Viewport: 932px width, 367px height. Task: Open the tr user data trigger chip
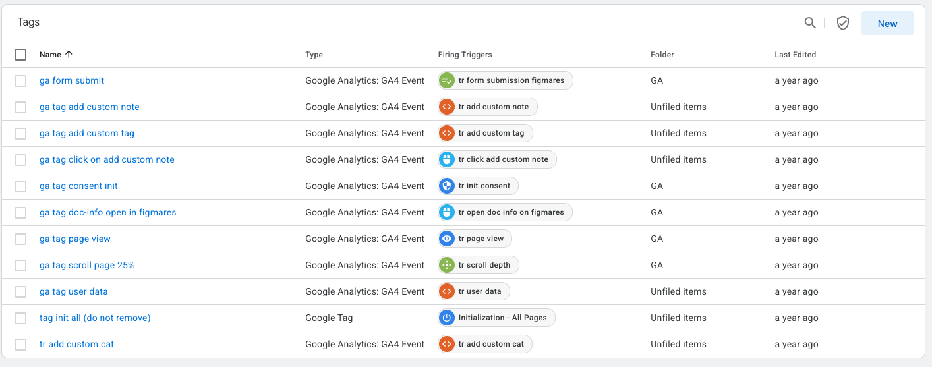[479, 291]
